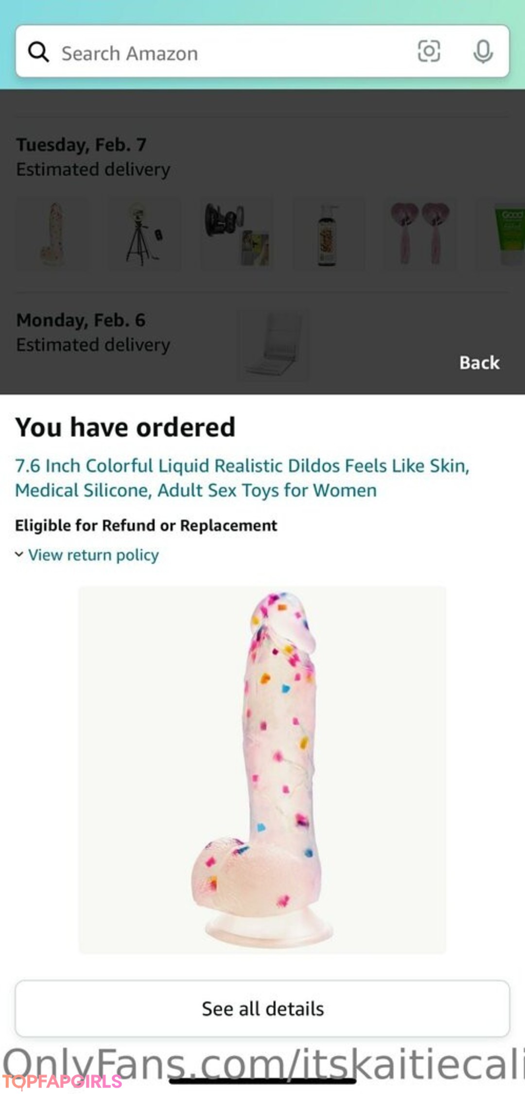Image resolution: width=525 pixels, height=1094 pixels.
Task: Activate microphone voice search
Action: 483,52
